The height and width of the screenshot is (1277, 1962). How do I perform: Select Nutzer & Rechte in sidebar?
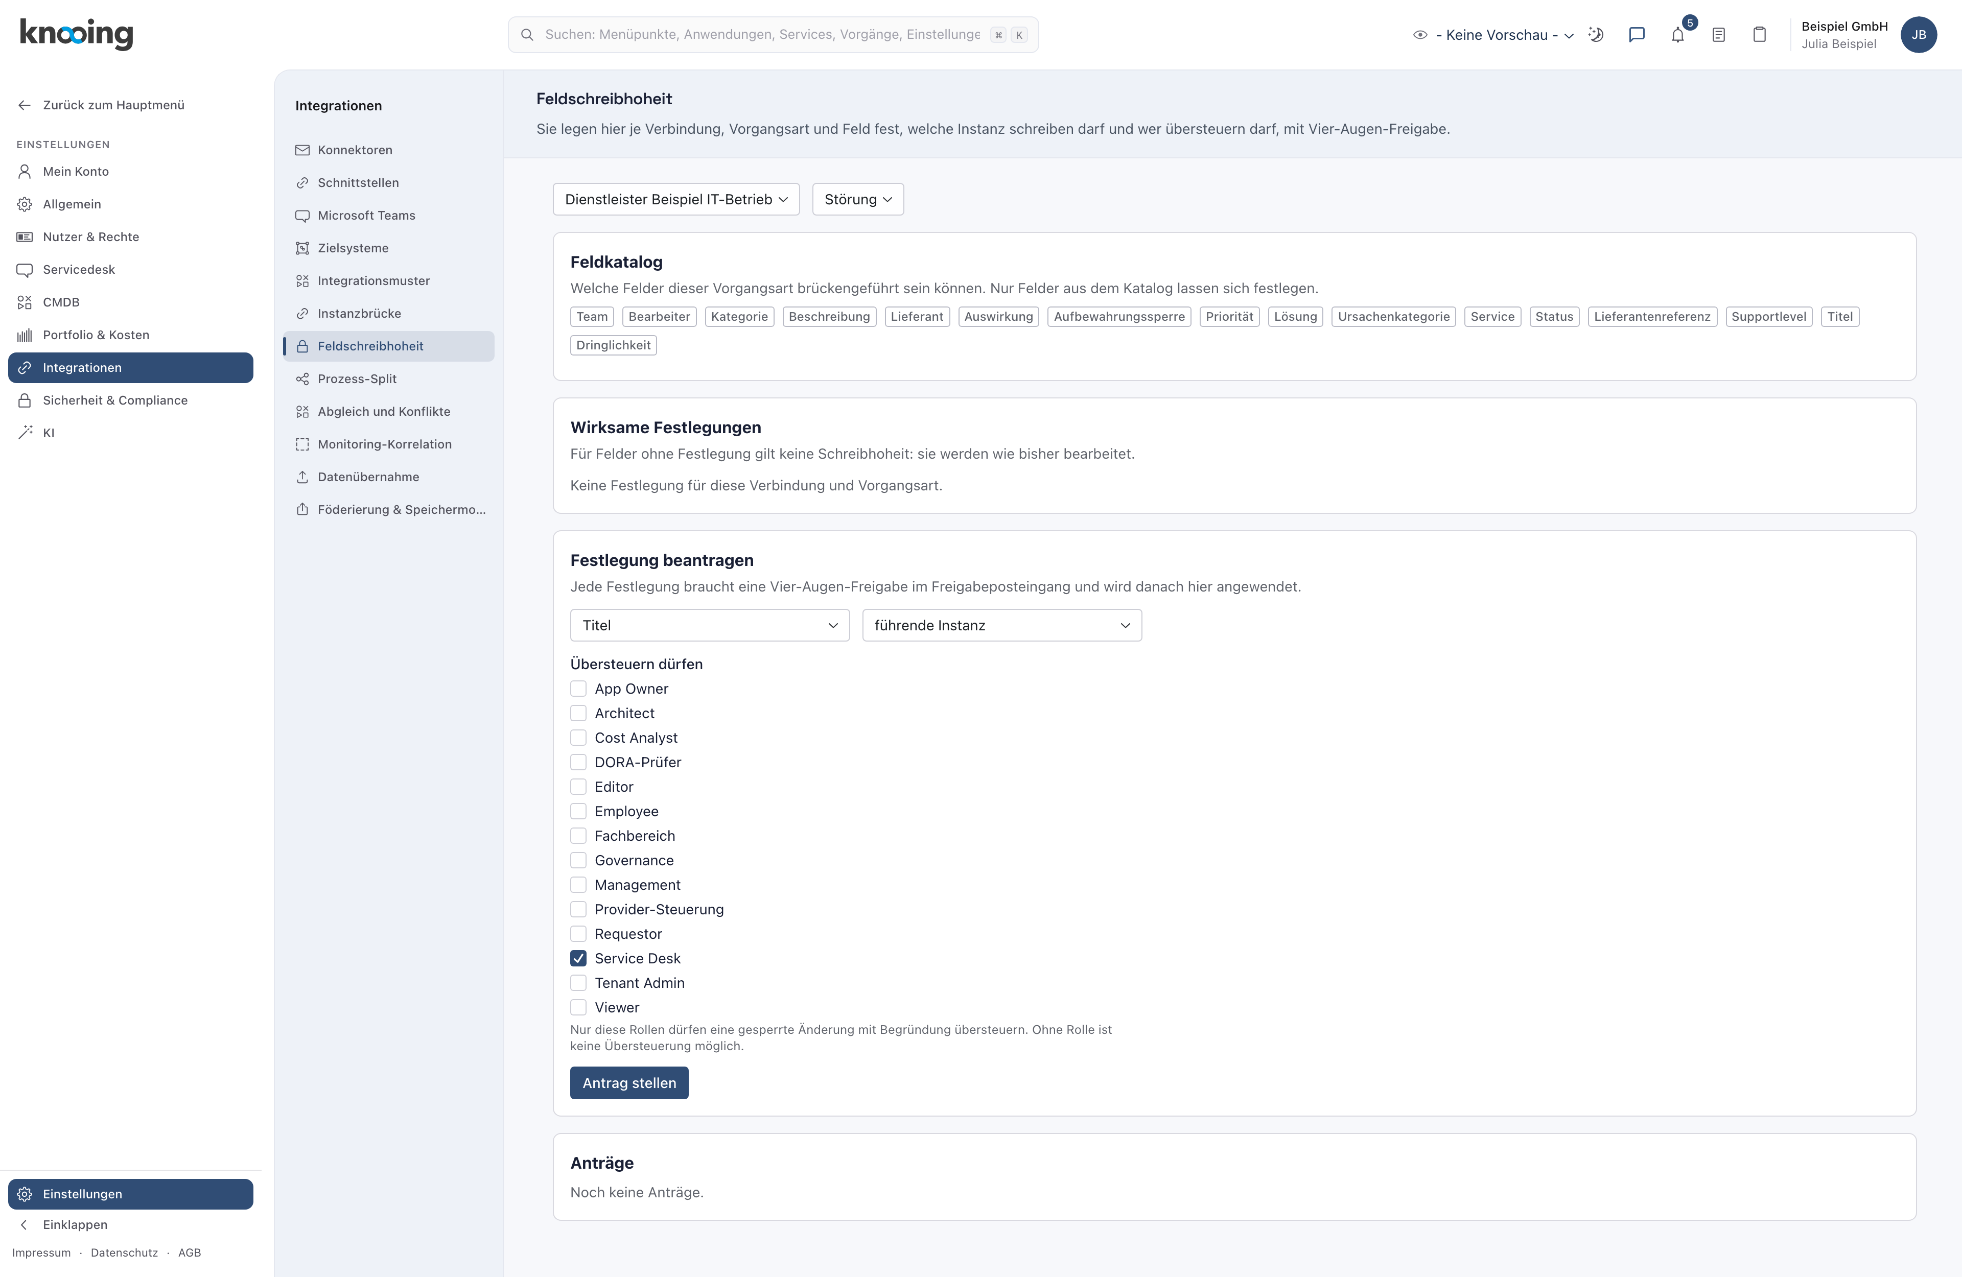(x=130, y=237)
